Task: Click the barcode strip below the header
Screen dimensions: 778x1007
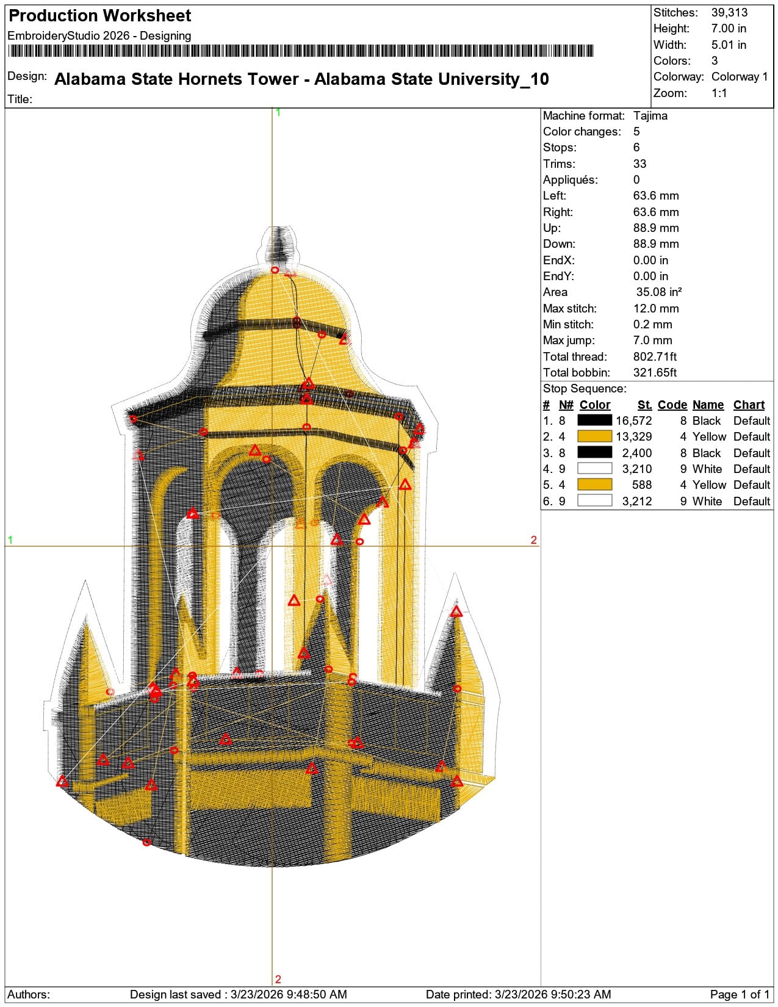Action: tap(300, 51)
